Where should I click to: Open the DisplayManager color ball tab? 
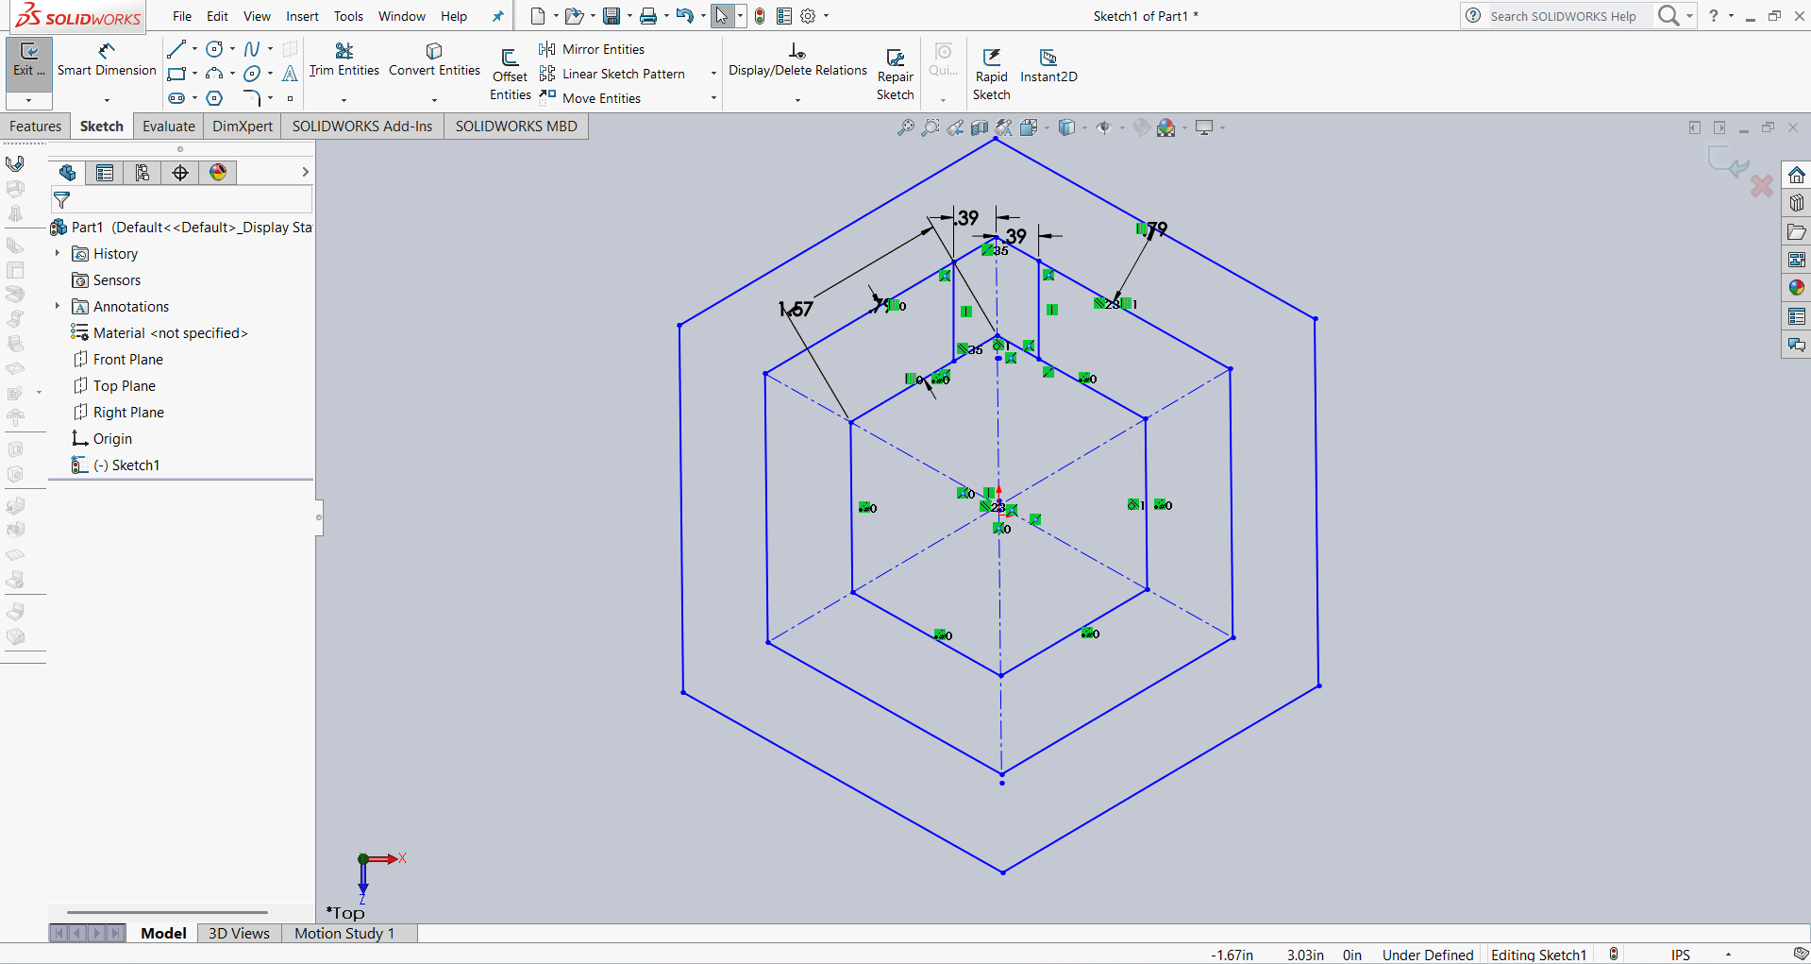(218, 172)
